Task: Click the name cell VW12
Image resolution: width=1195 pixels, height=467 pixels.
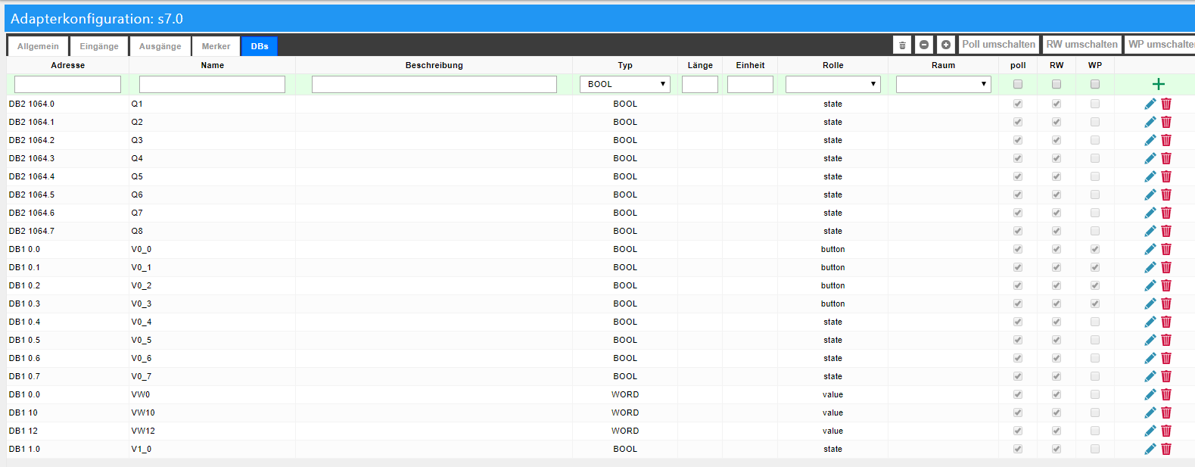Action: click(x=143, y=431)
